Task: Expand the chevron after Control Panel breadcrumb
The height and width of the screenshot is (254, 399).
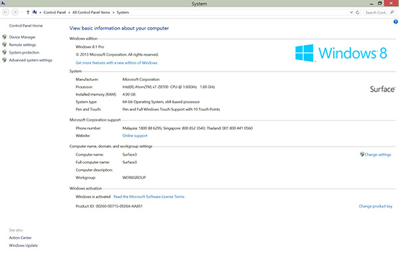Action: pos(69,13)
